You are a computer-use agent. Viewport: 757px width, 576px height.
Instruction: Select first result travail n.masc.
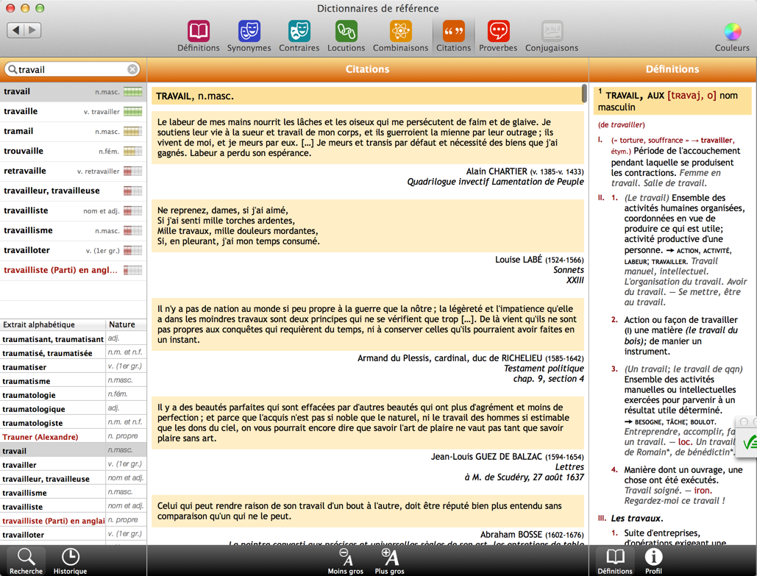click(73, 92)
